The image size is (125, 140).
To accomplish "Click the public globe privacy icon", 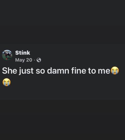I will click(39, 60).
